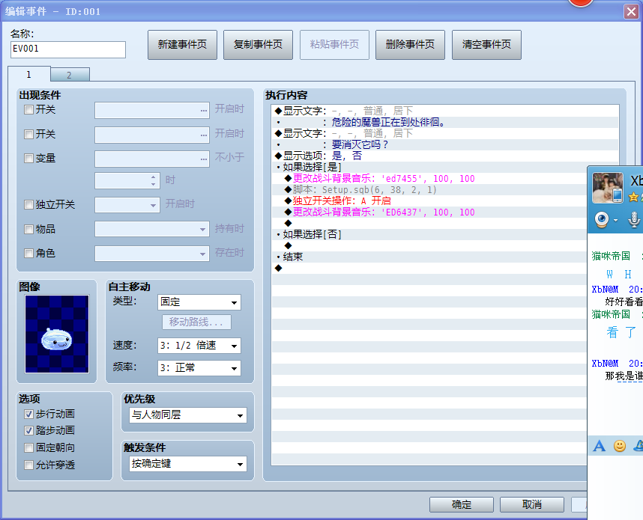This screenshot has height=520, width=643.
Task: Select the 更改战斗背景音乐 'ED6437' command
Action: point(429,212)
